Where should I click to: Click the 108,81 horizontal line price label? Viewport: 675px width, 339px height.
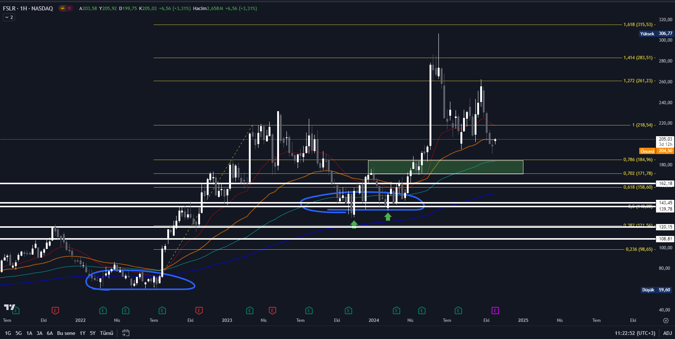coord(665,239)
